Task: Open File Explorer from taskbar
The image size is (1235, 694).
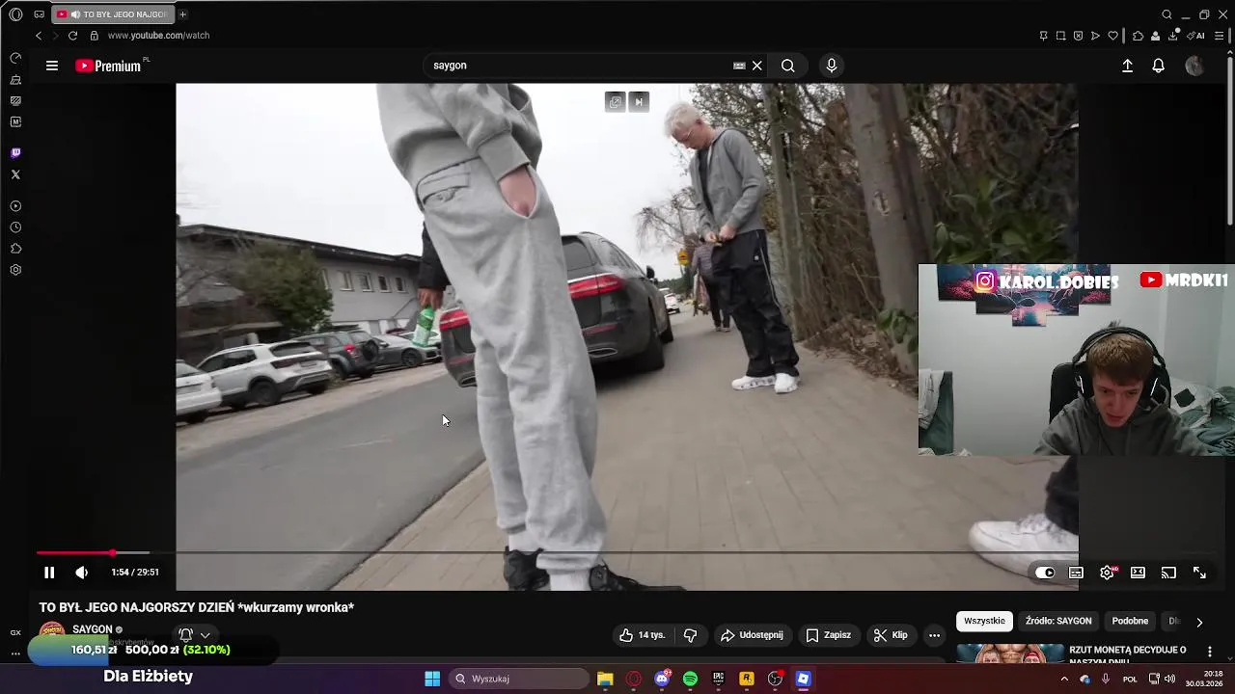Action: tap(605, 679)
